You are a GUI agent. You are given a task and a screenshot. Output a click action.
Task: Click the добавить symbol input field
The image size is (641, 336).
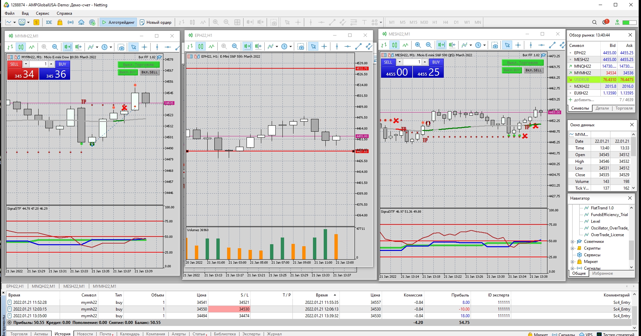[x=592, y=100]
